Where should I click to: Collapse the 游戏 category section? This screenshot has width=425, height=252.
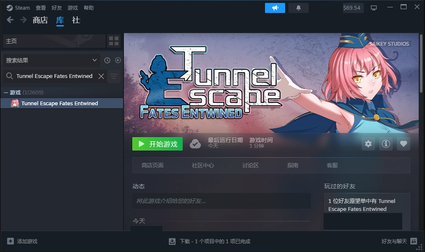(6, 92)
